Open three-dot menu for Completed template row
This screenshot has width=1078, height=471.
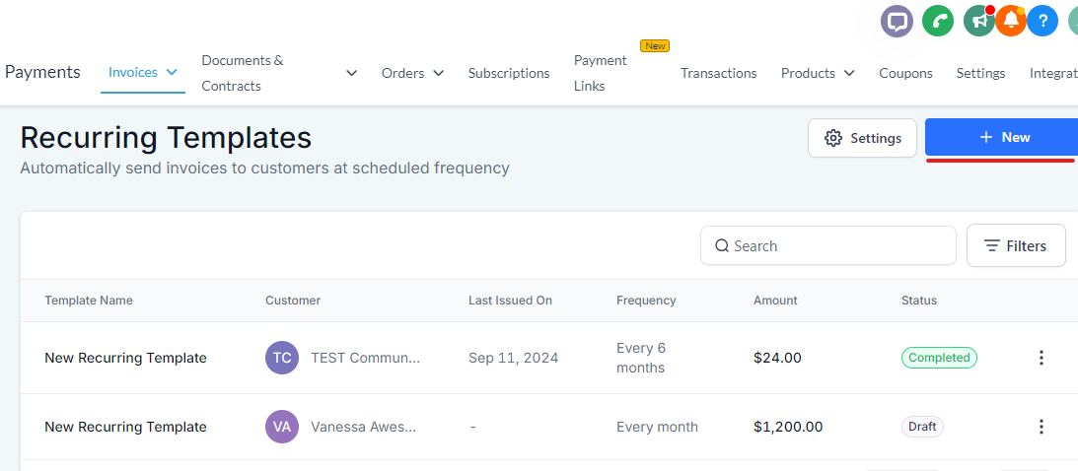point(1041,358)
